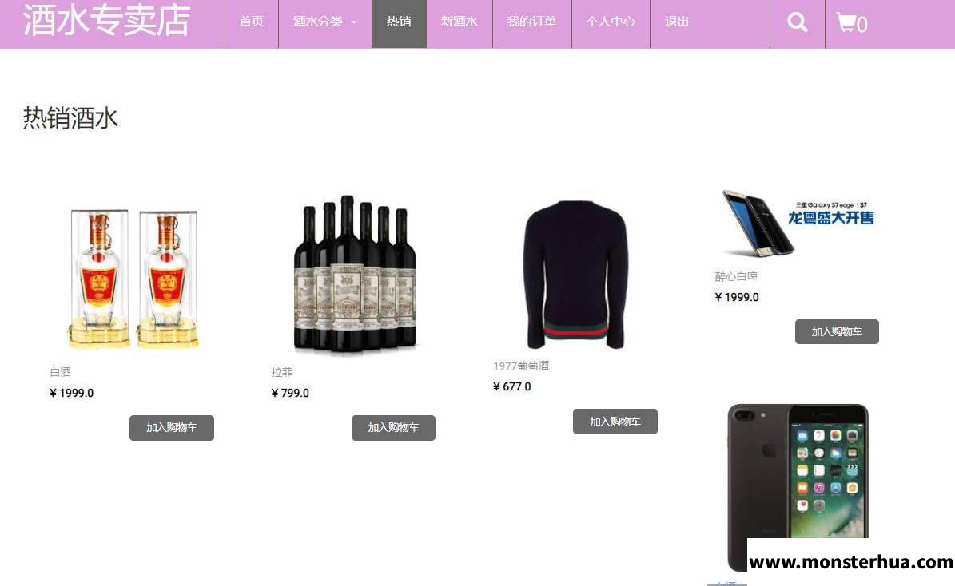Click 退出 to log out
Viewport: 955px width, 586px height.
677,22
